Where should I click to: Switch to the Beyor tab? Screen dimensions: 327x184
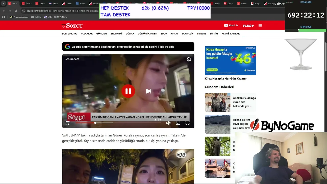coord(242,4)
